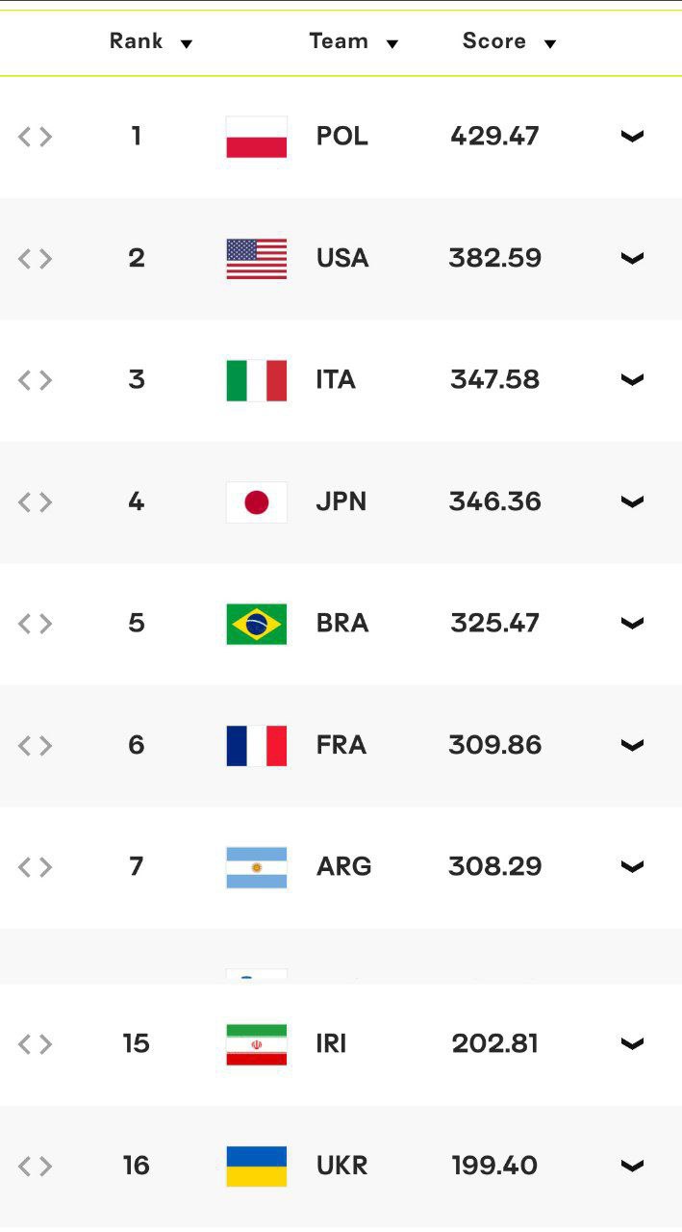Click the Poland flag icon
The width and height of the screenshot is (682, 1232).
tap(257, 137)
